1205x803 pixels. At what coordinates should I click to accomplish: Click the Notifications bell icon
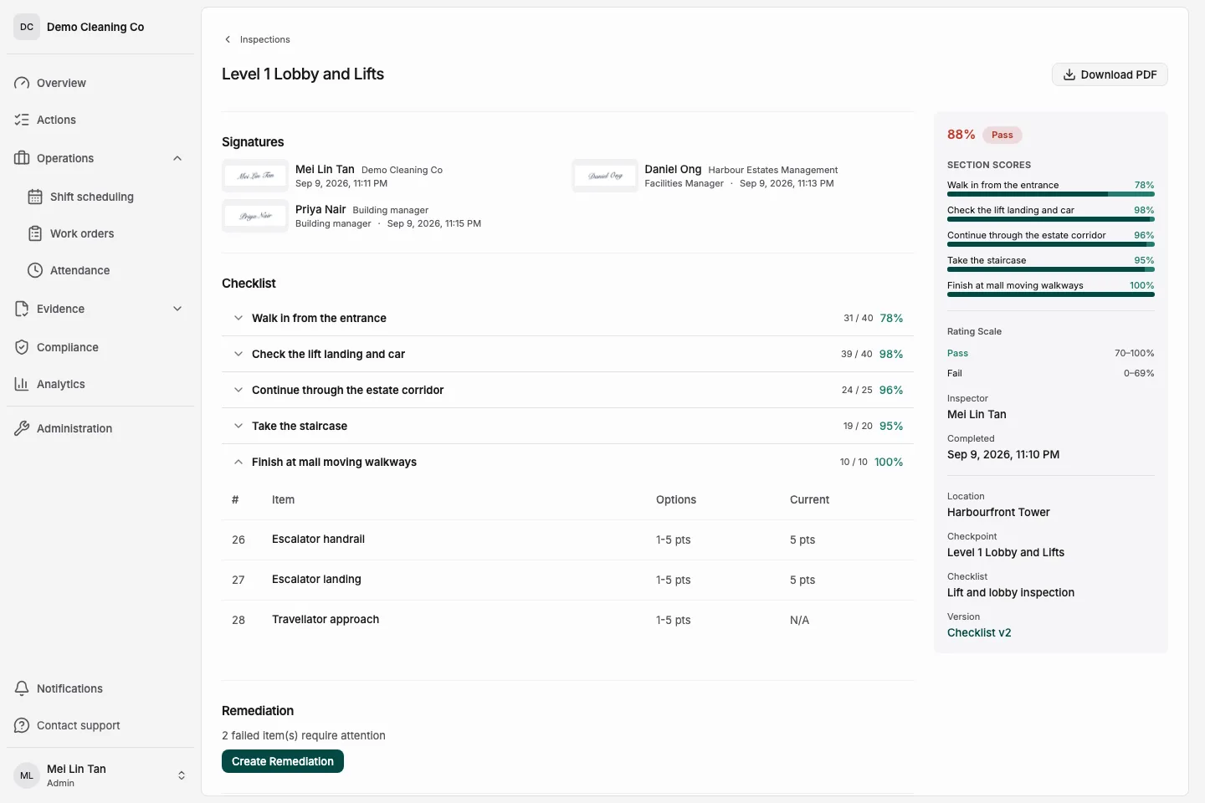[x=22, y=688]
